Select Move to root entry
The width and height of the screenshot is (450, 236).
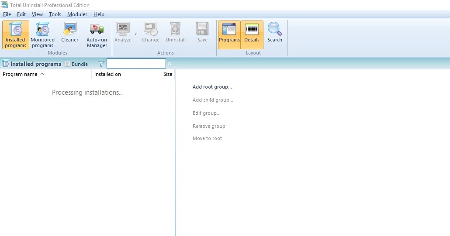click(x=207, y=138)
